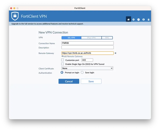Switch to IPsec VPN tab

click(91, 38)
